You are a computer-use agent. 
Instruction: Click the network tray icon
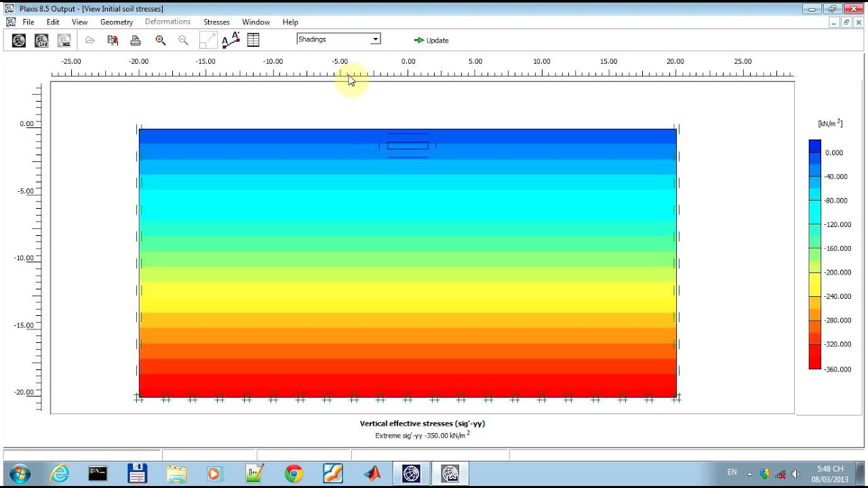pyautogui.click(x=781, y=474)
